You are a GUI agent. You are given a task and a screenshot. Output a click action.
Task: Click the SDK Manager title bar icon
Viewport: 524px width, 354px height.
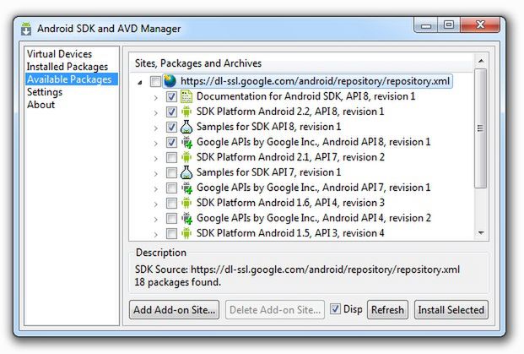26,29
